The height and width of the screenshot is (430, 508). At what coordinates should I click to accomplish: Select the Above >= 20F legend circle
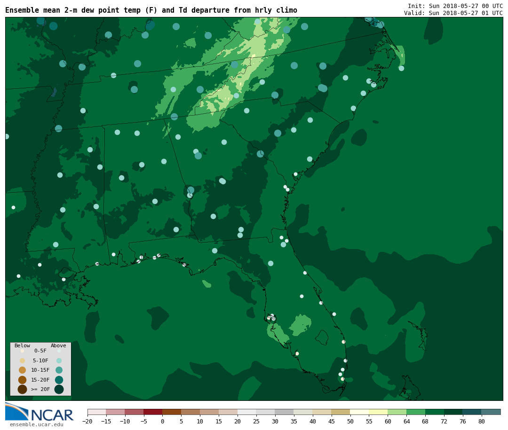pyautogui.click(x=59, y=389)
